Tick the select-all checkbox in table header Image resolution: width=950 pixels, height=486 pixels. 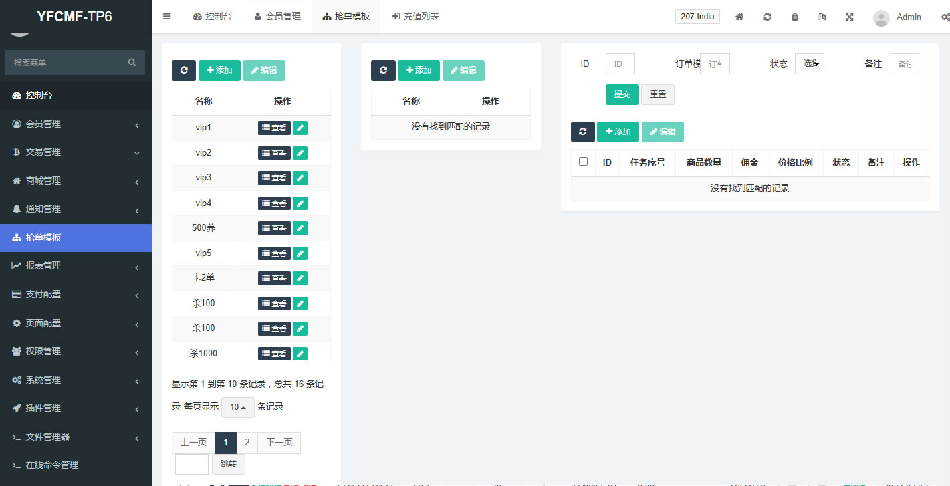583,162
